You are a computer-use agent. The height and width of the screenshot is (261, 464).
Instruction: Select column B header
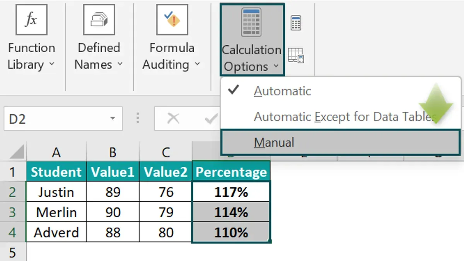point(113,152)
